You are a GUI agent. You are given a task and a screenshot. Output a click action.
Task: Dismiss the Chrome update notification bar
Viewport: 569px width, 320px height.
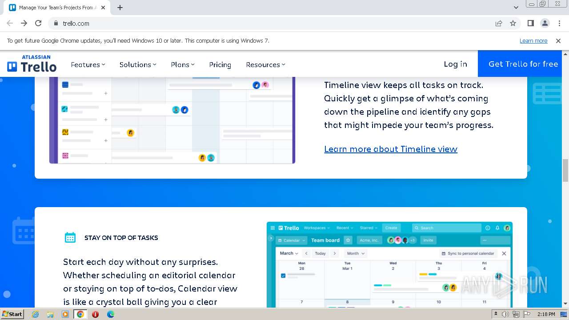[x=558, y=40]
